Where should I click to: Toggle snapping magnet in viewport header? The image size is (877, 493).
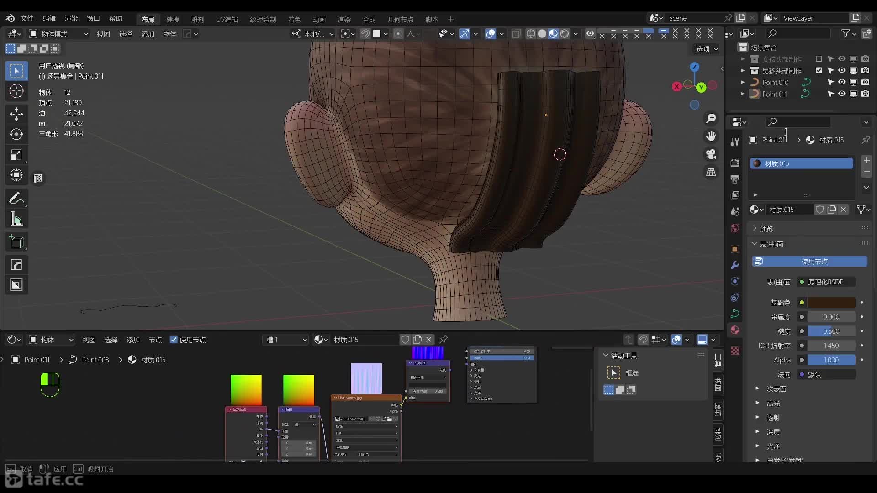point(365,34)
